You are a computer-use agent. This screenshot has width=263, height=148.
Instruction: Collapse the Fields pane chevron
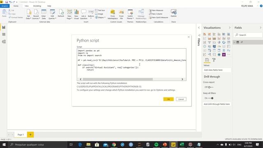click(261, 28)
